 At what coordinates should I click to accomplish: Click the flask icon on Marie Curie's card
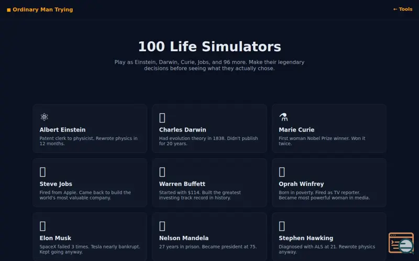[283, 117]
